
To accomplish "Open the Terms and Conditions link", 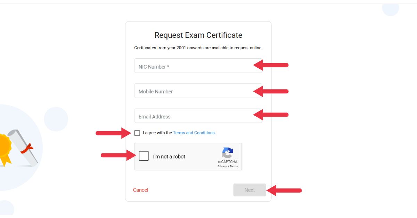I will click(x=194, y=133).
